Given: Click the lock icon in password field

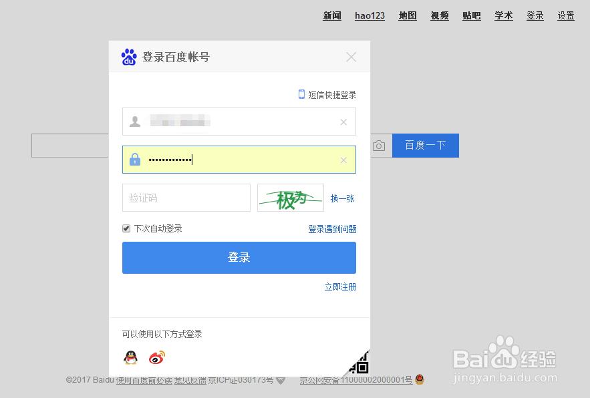Looking at the screenshot, I should click(135, 160).
